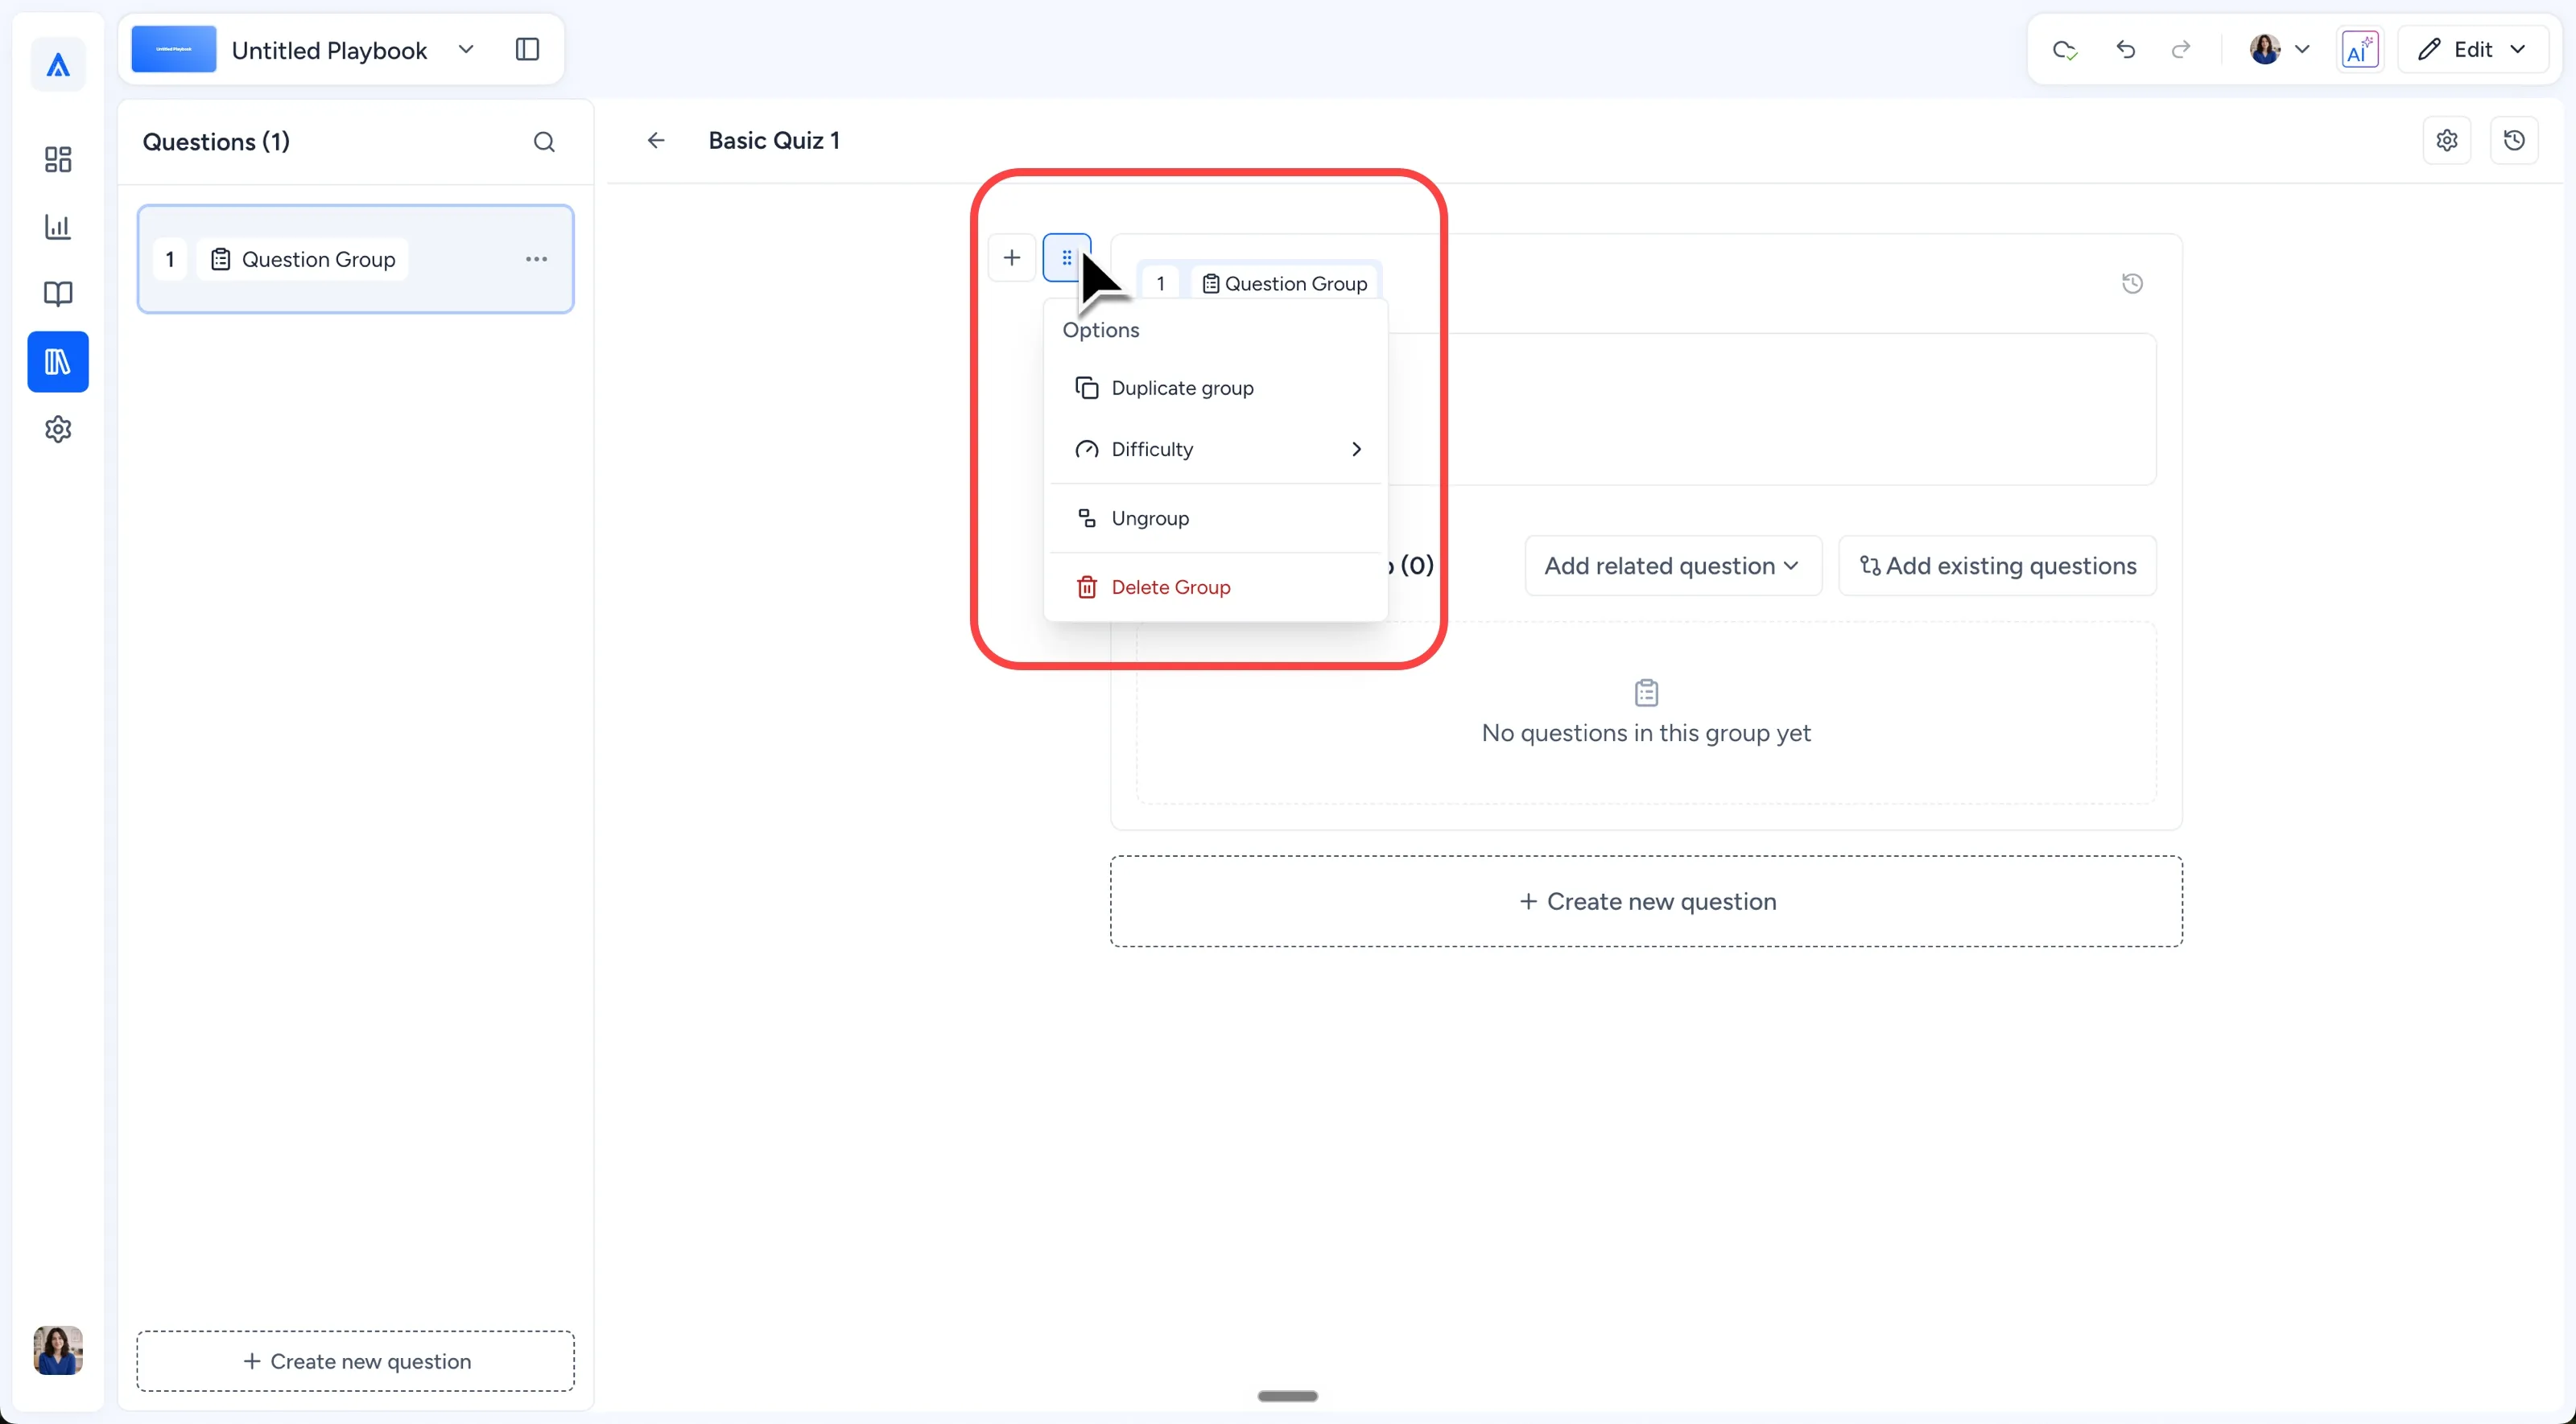Click the redo arrow
This screenshot has width=2576, height=1424.
2181,49
